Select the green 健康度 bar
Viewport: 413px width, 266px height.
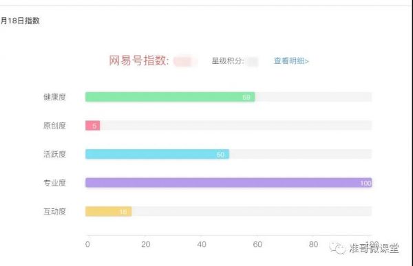[170, 97]
